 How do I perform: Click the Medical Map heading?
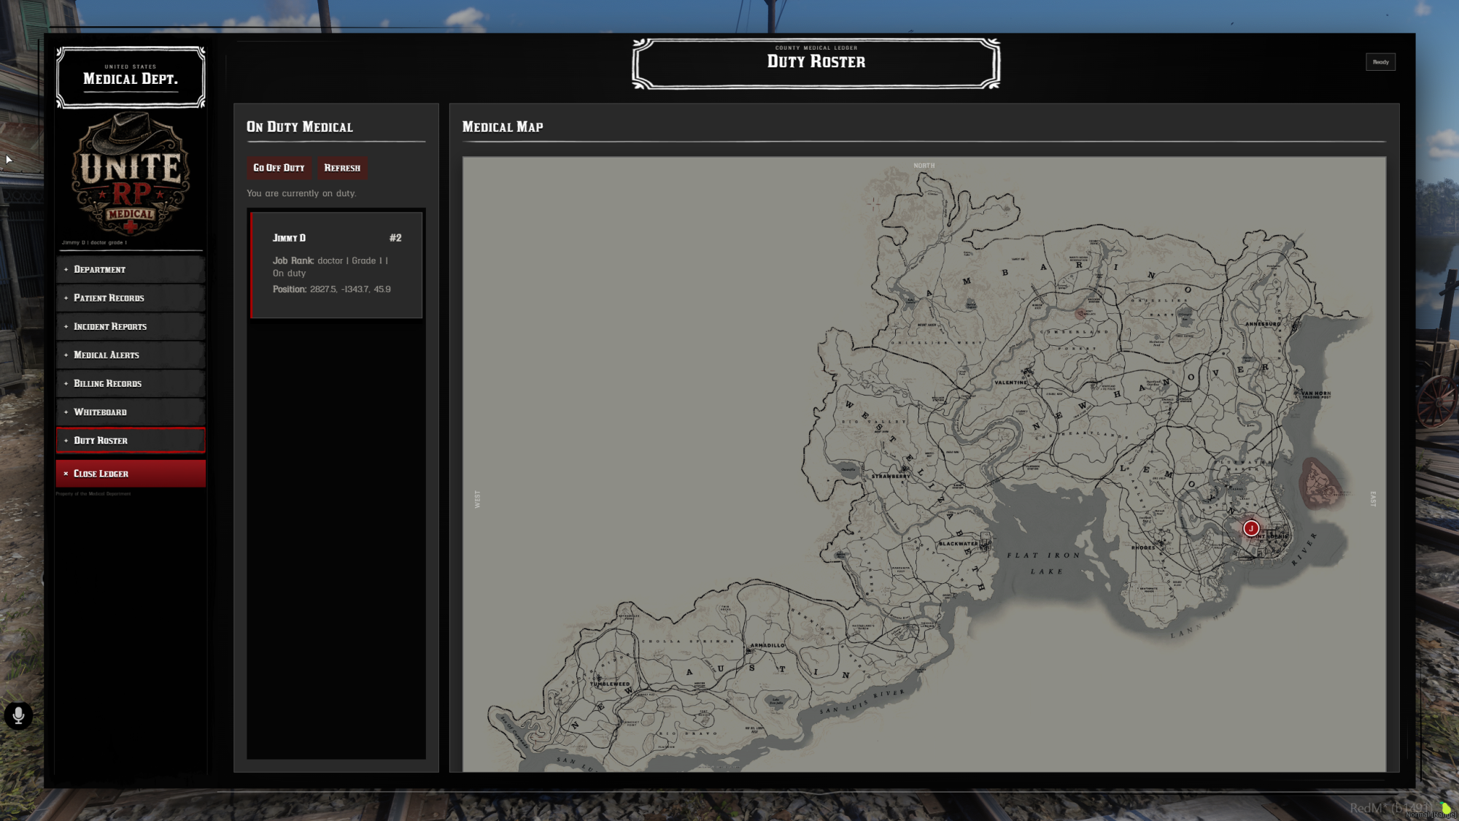[x=503, y=127]
